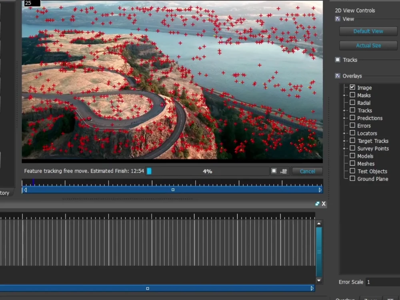Enable the Survey Points overlay checkbox
The image size is (400, 300).
click(x=352, y=148)
